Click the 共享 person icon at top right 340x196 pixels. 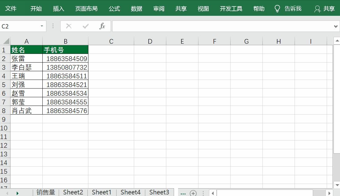point(318,9)
